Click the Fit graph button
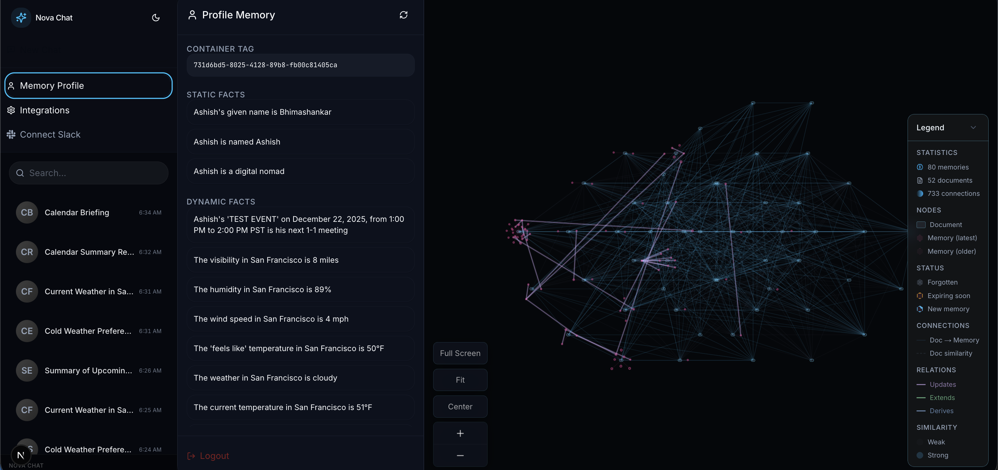The width and height of the screenshot is (998, 470). tap(460, 380)
